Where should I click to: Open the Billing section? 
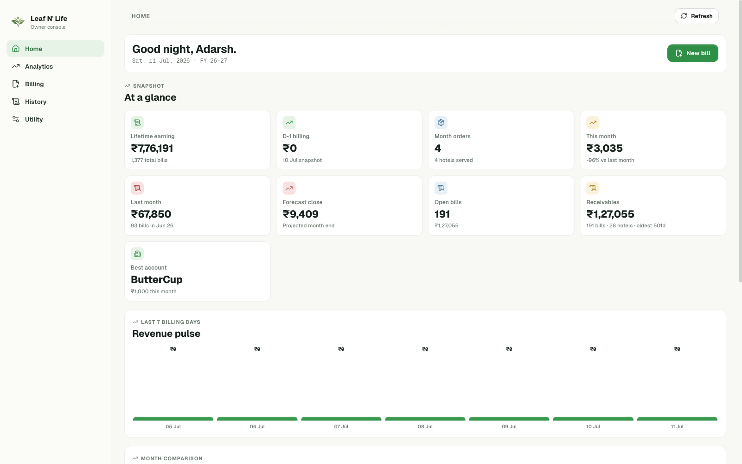55,84
